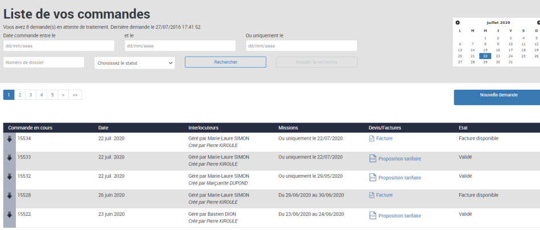Open Proposition tarifaire link for order 15533
The width and height of the screenshot is (540, 230).
point(400,158)
